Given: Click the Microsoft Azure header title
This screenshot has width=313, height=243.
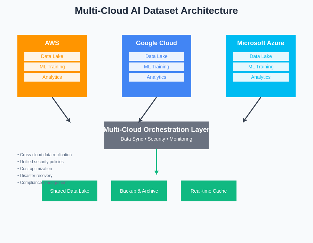Looking at the screenshot, I should [261, 43].
